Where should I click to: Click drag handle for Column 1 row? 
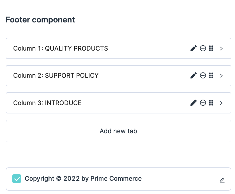click(x=211, y=48)
